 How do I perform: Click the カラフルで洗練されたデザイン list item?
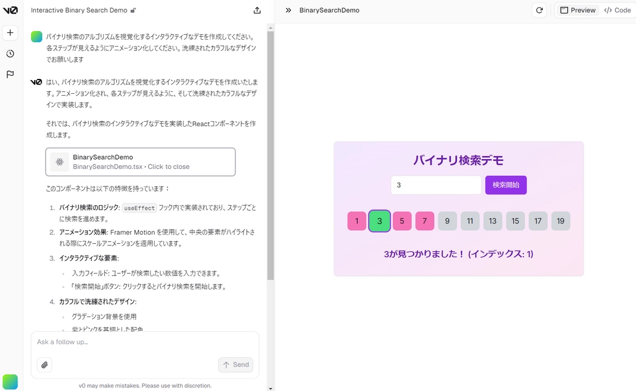pos(98,301)
